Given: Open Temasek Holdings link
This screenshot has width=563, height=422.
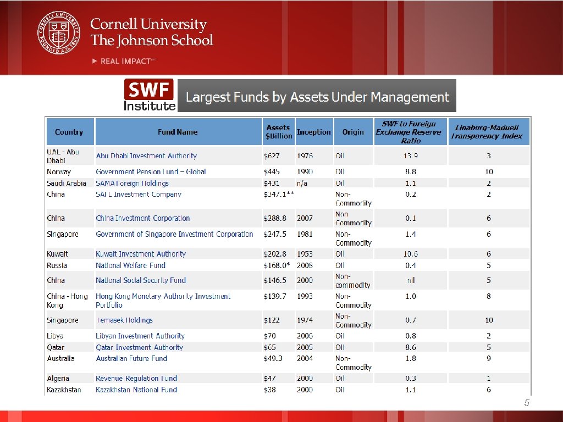Looking at the screenshot, I should click(124, 320).
